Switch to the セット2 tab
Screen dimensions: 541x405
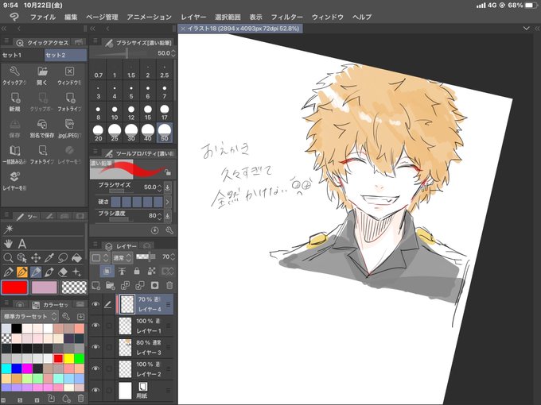tap(65, 55)
